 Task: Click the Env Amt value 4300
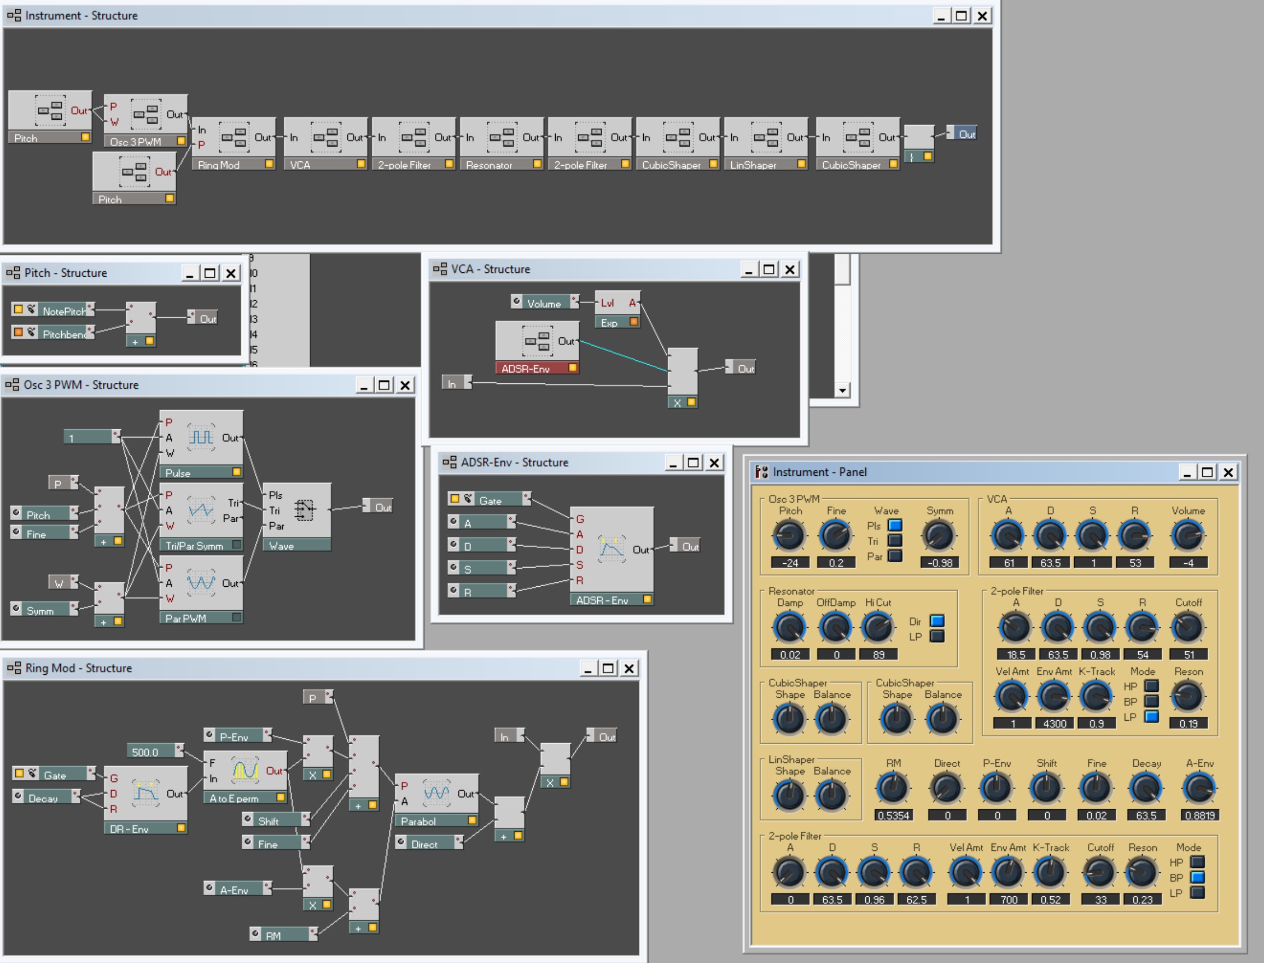pos(1055,723)
